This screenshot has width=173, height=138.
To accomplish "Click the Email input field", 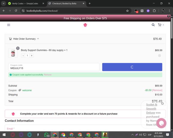I will pyautogui.click(x=85, y=129).
